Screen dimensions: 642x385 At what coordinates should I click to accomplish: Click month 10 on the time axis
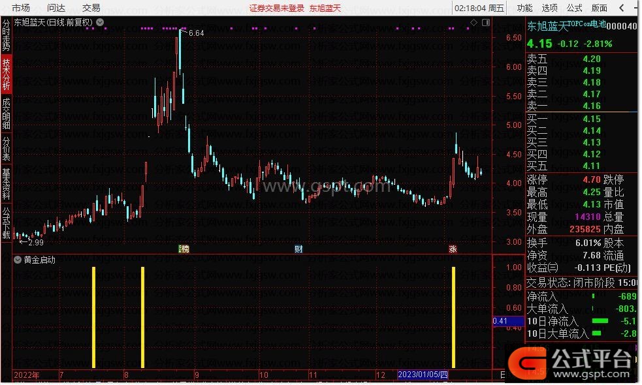[x=264, y=375]
